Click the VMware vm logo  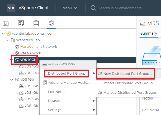(x=11, y=8)
